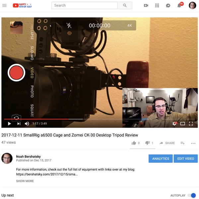Click the Edit Video button
Screen dimensions: 199x199
(x=185, y=159)
